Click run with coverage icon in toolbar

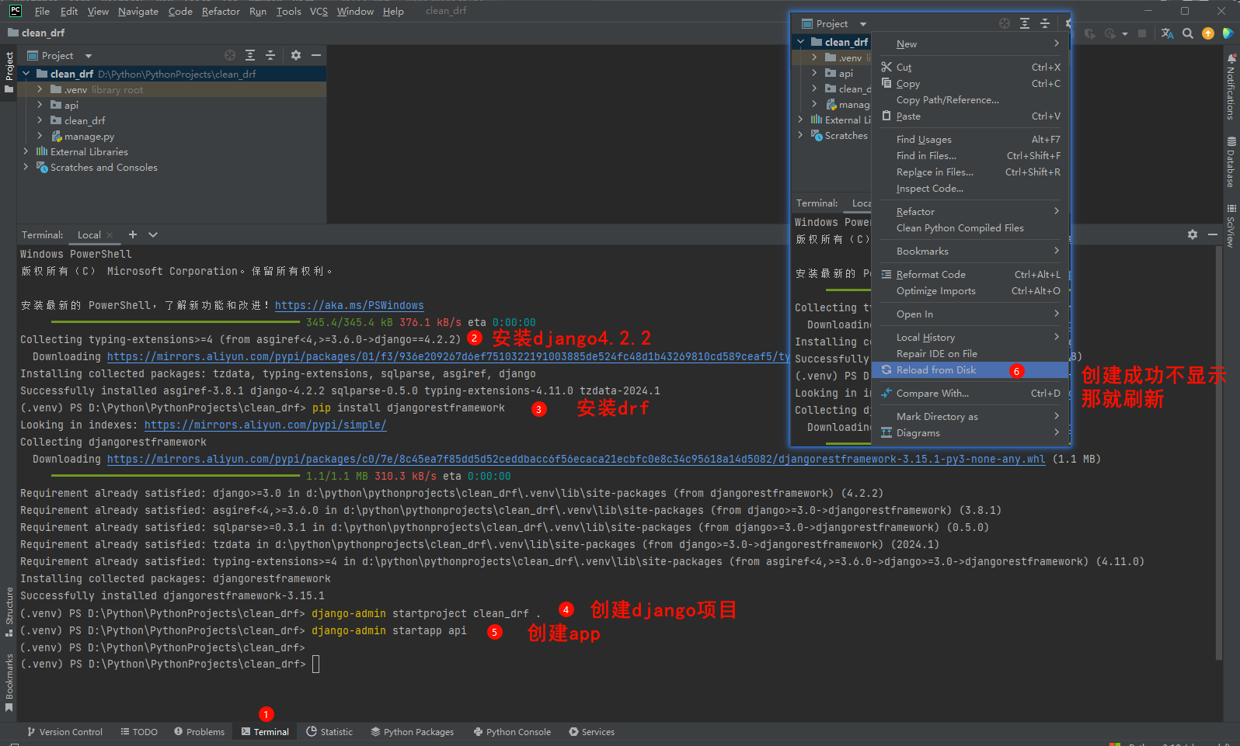1090,33
